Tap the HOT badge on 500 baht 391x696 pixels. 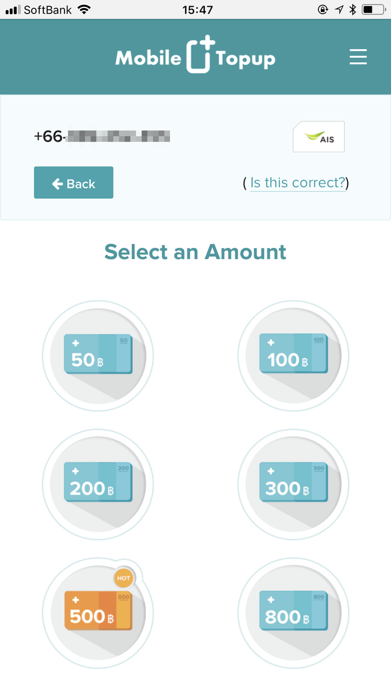coord(124,578)
